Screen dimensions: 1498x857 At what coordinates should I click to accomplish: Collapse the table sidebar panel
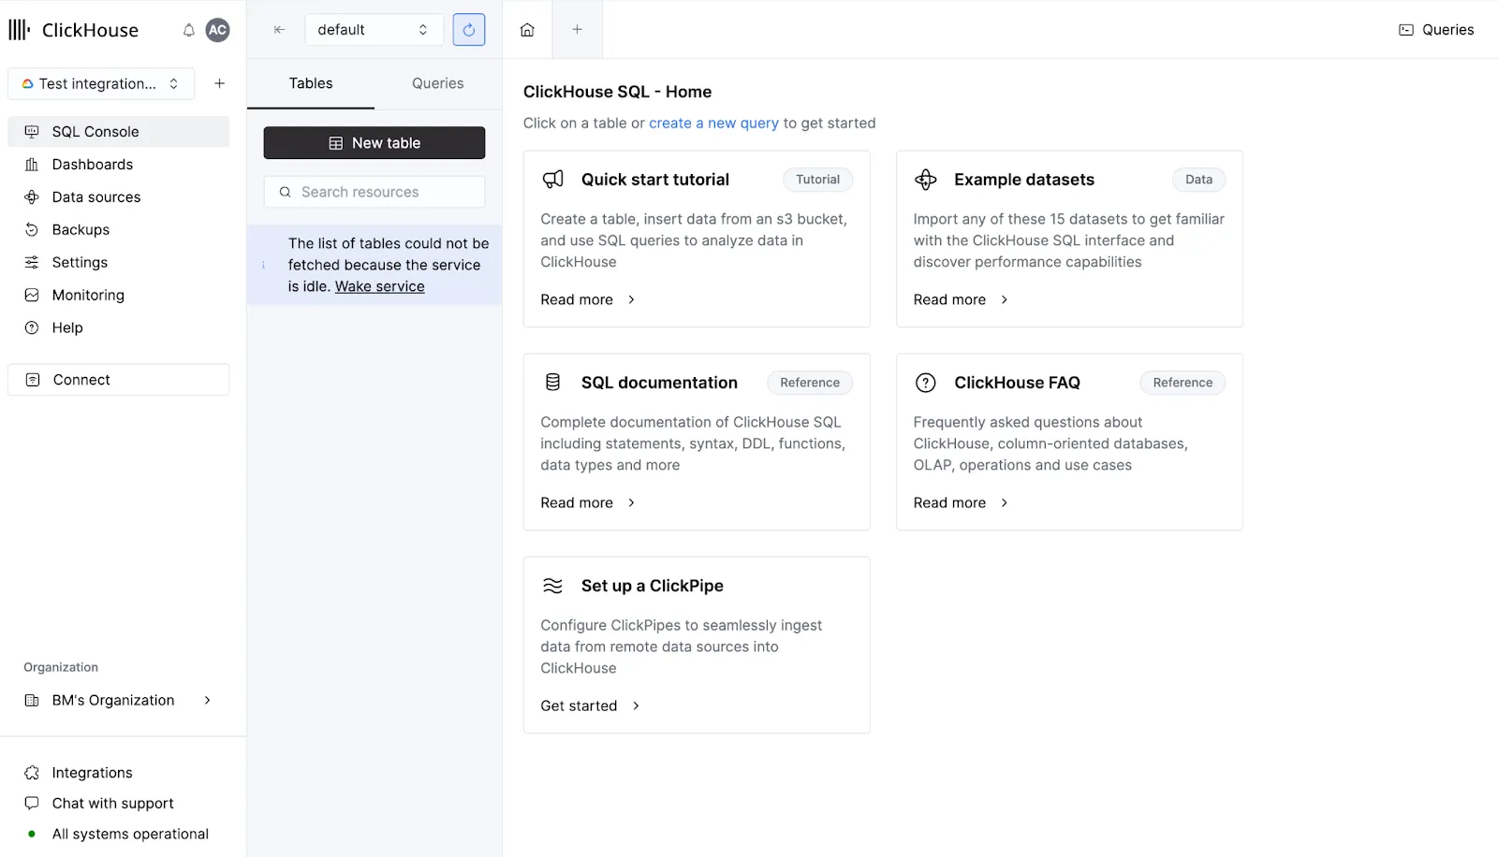[x=279, y=30]
